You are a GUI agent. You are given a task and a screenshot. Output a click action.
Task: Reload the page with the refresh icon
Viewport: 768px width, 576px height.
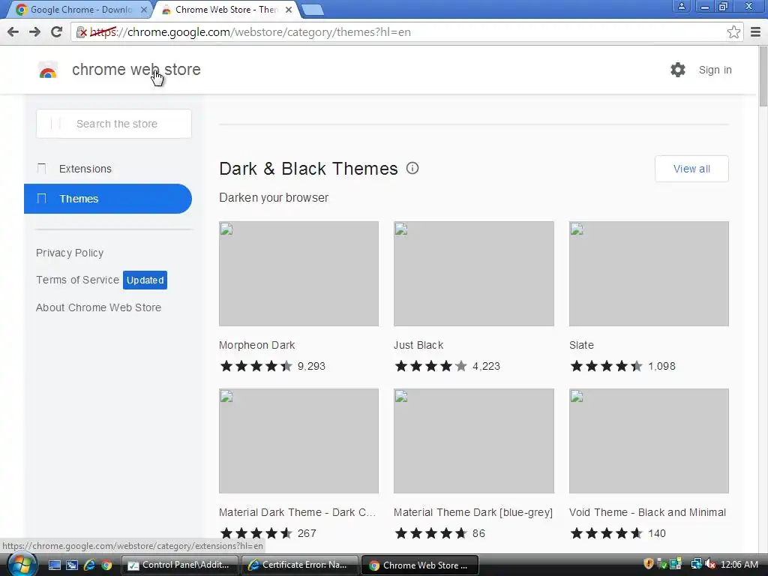click(57, 31)
